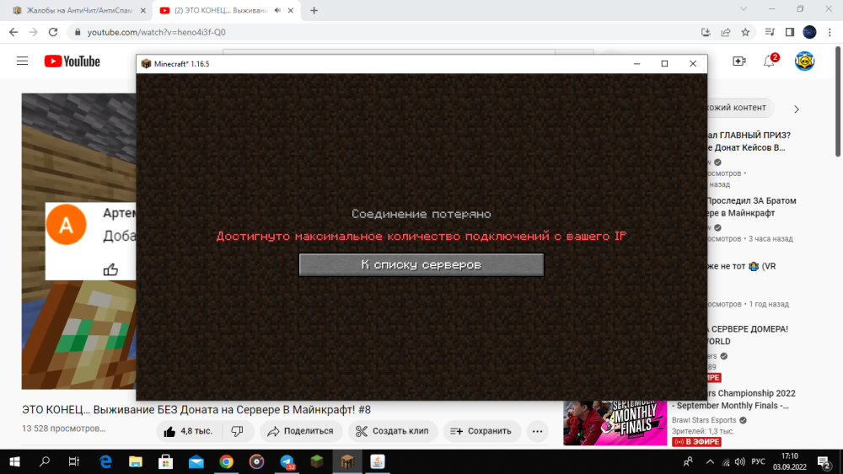Open Minecraft grass block launcher icon
The height and width of the screenshot is (474, 843).
[317, 461]
